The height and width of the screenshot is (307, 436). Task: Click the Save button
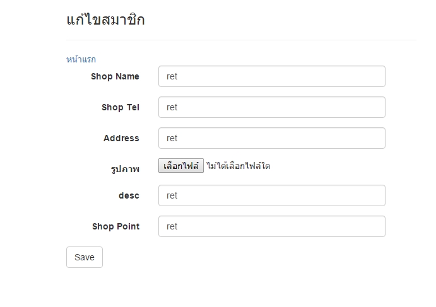[x=84, y=257]
